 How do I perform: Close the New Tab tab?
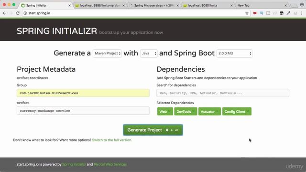tap(285, 5)
